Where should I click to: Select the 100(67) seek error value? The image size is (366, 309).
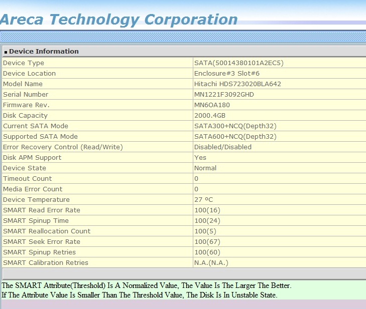207,241
